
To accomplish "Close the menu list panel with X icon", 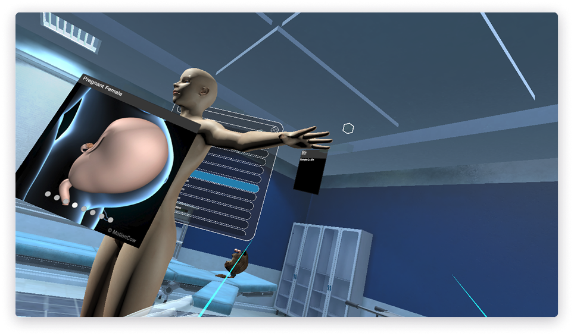I will click(x=274, y=129).
